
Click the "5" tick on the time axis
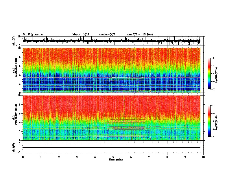point(113,157)
